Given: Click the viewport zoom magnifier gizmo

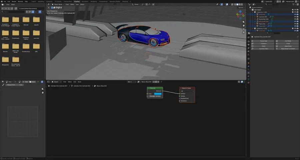Looking at the screenshot, I should tap(244, 22).
